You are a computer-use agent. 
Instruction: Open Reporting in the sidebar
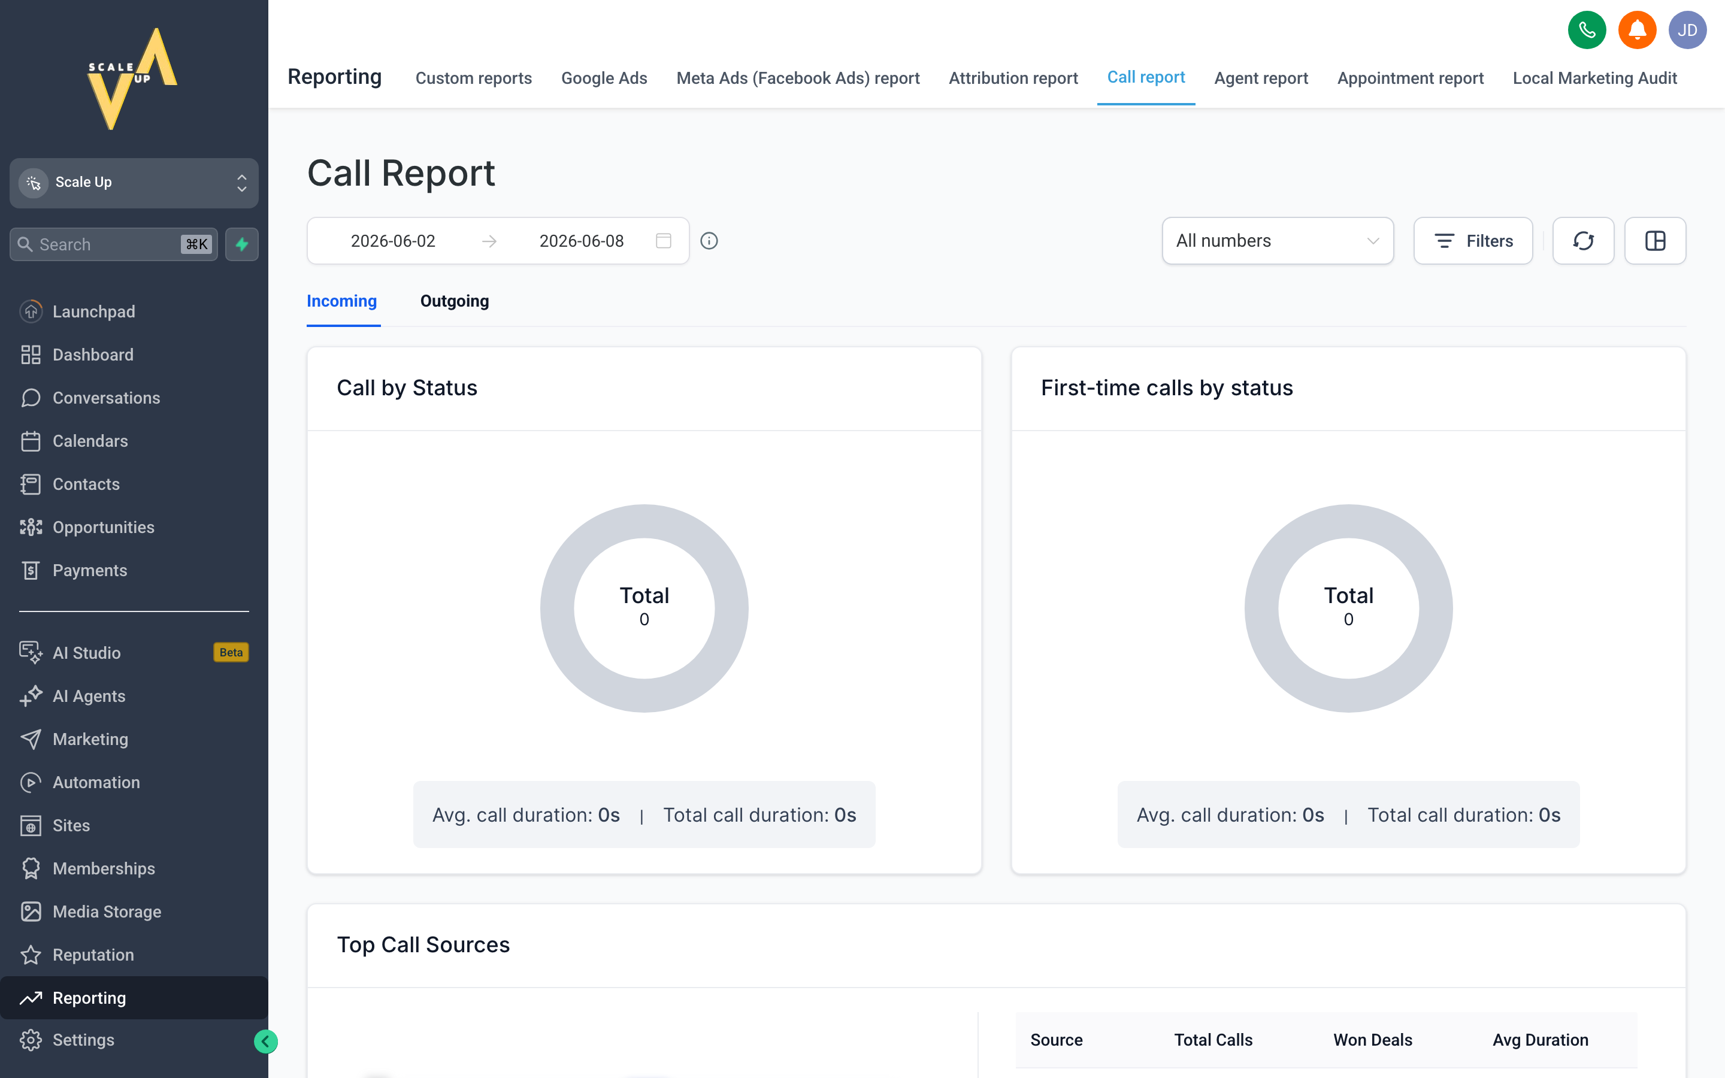pos(134,997)
